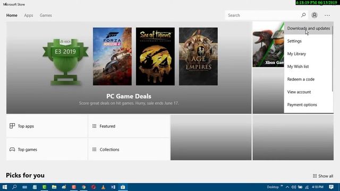The image size is (340, 191).
Task: Click the Show all grid icon
Action: click(x=314, y=176)
